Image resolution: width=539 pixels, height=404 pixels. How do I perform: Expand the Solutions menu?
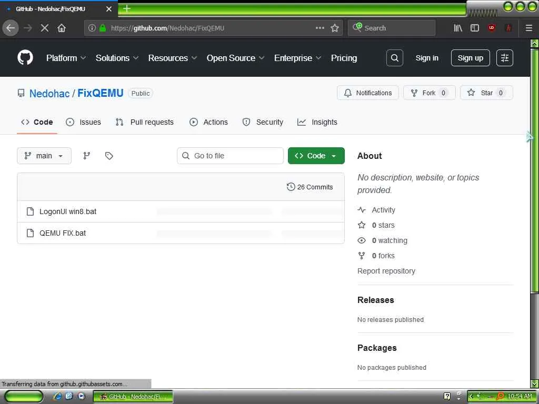point(117,58)
